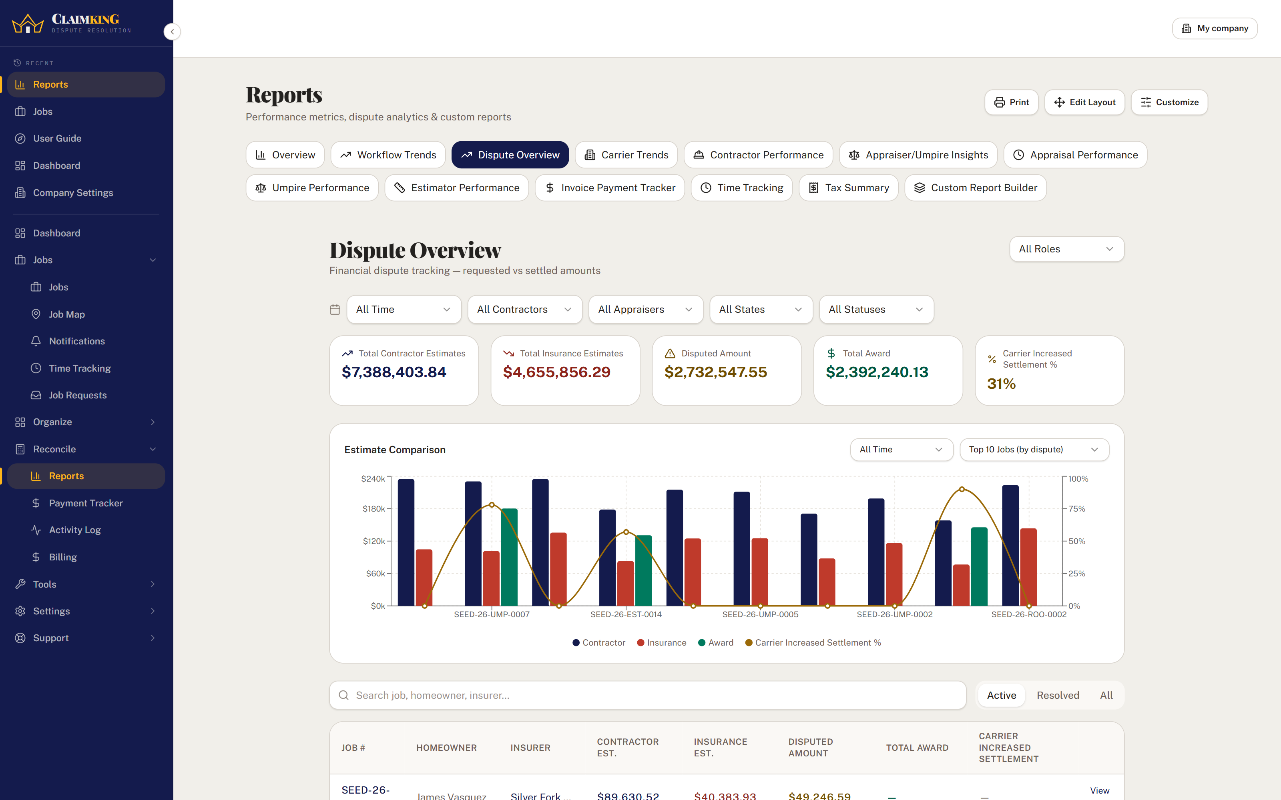Click the Customize button
Image resolution: width=1281 pixels, height=800 pixels.
tap(1169, 102)
